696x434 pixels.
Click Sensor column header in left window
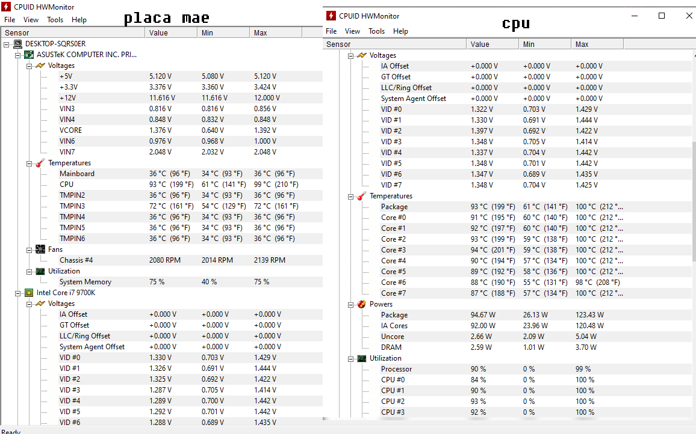coord(73,33)
